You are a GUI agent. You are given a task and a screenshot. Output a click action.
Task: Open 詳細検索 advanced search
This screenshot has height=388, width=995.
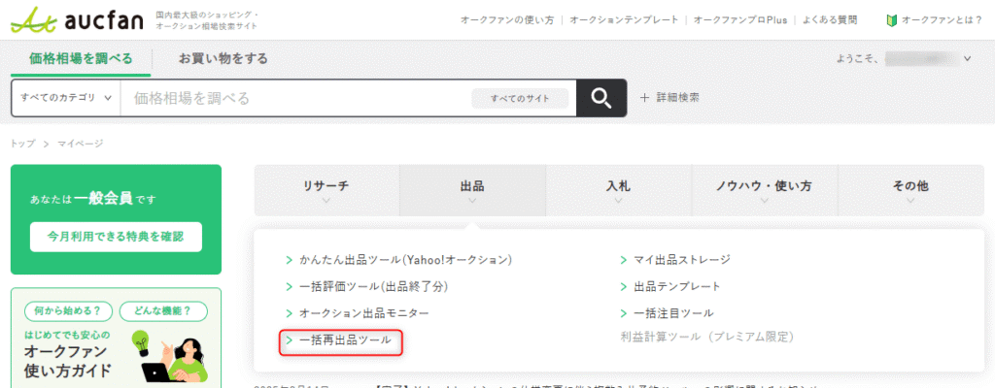tap(677, 98)
